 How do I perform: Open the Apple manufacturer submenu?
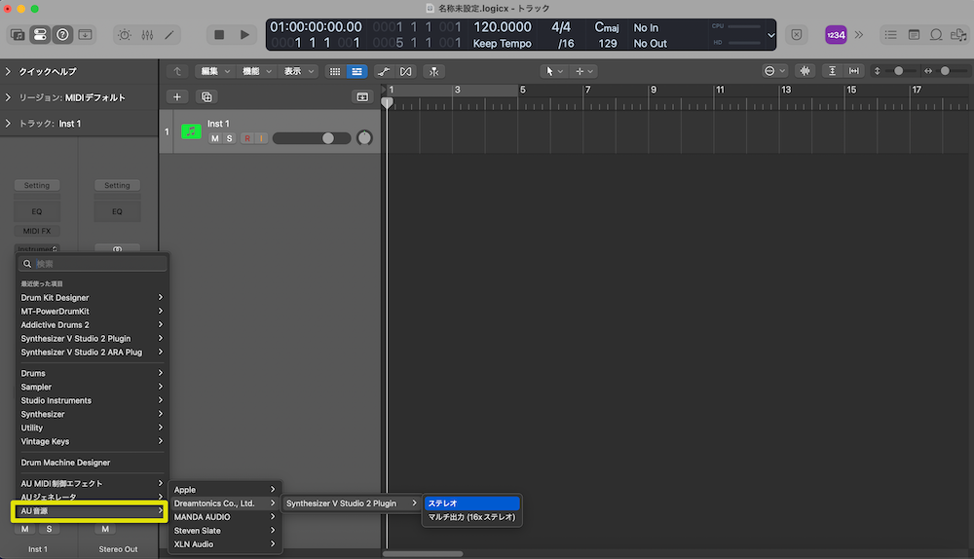point(225,490)
